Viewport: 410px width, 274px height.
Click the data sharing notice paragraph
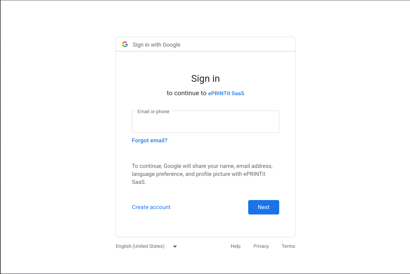(202, 174)
